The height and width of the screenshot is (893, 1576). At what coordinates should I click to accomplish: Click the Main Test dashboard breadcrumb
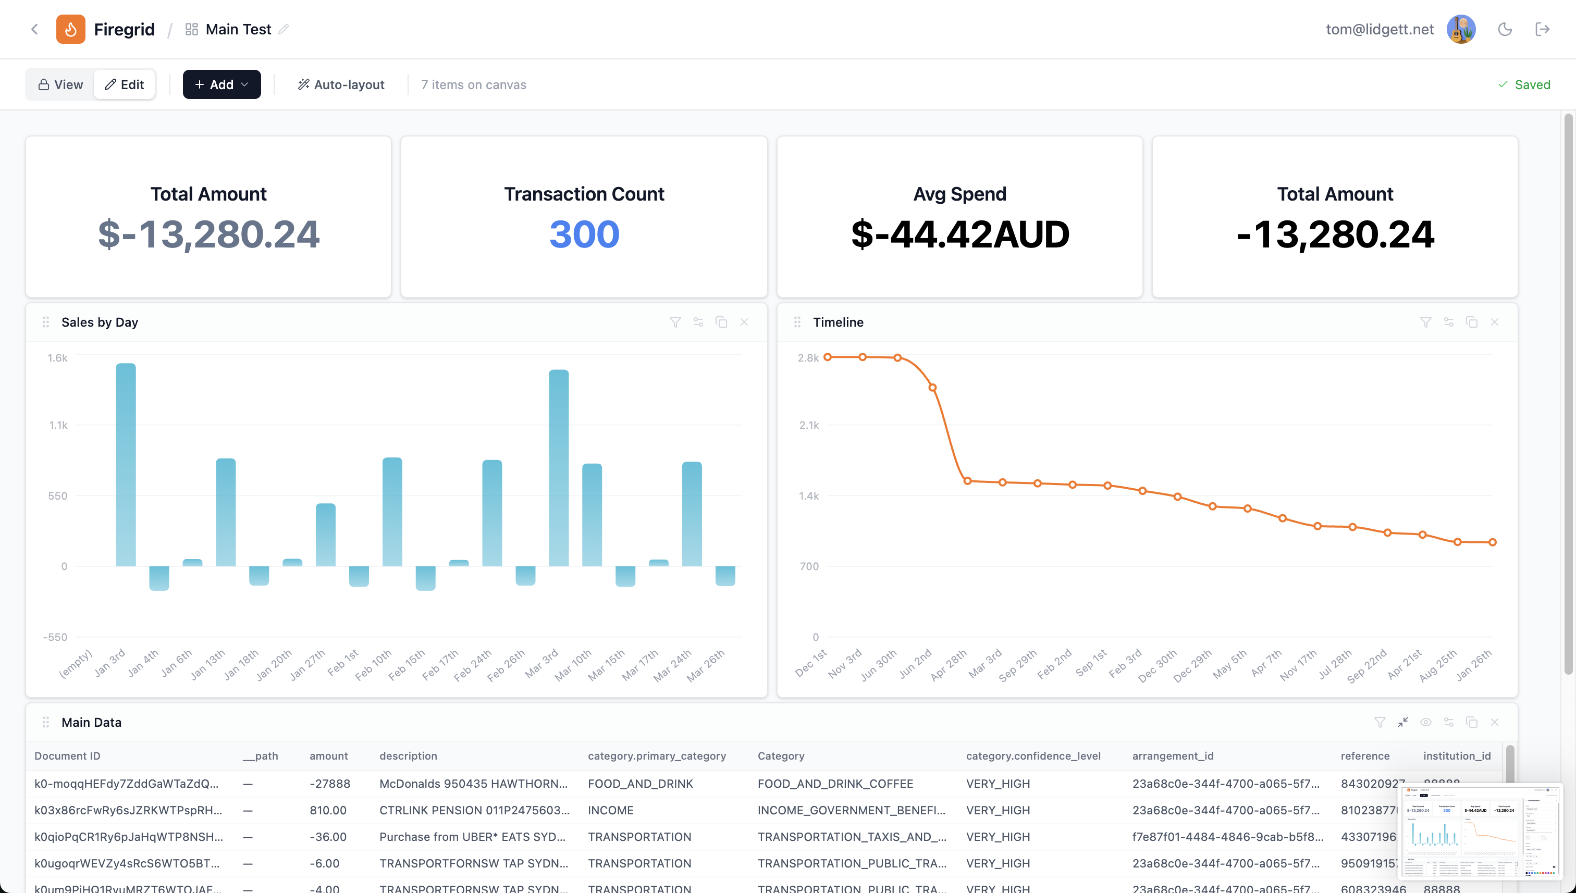(238, 30)
